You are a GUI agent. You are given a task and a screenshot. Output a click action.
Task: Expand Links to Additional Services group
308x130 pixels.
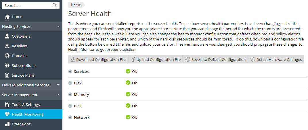pos(58,85)
